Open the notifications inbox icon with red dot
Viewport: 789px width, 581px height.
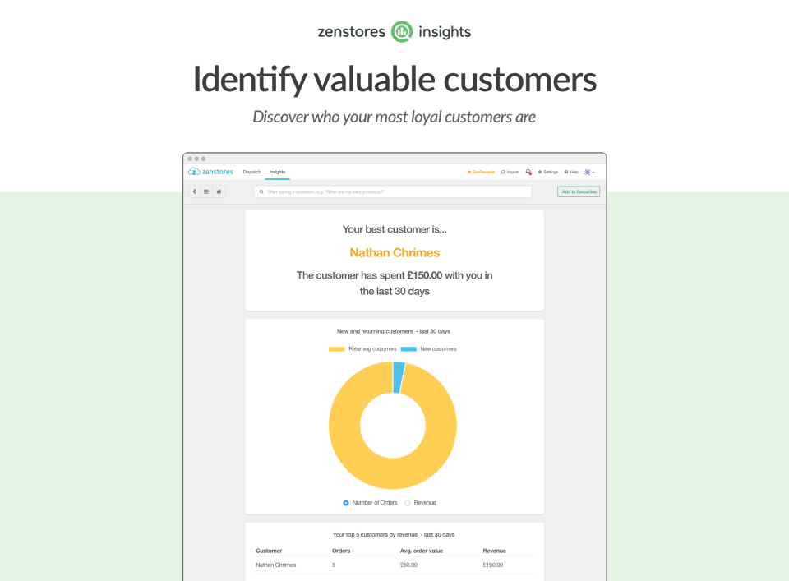(x=528, y=172)
